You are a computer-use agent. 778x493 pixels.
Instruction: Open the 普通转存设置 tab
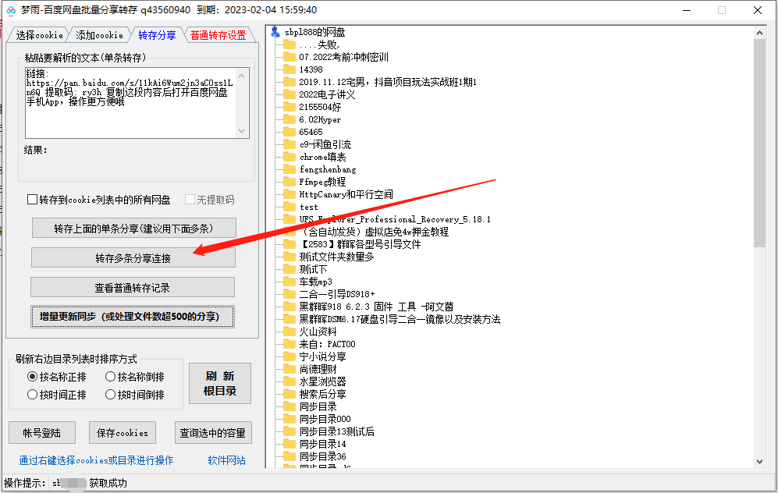point(216,34)
